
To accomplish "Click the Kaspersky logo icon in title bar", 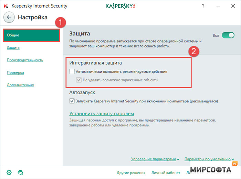I will coord(6,6).
